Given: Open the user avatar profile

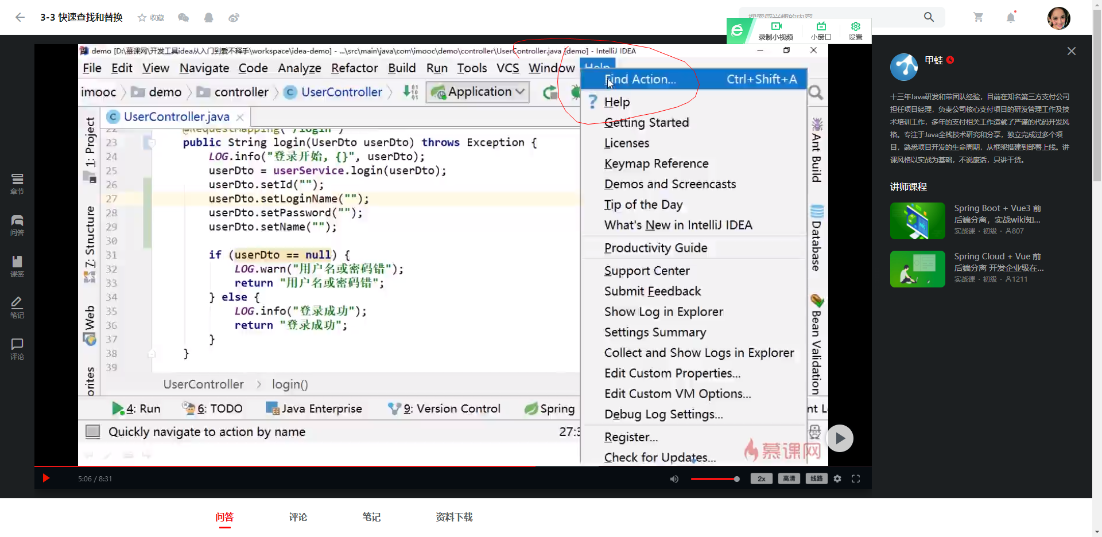Looking at the screenshot, I should (x=1058, y=18).
